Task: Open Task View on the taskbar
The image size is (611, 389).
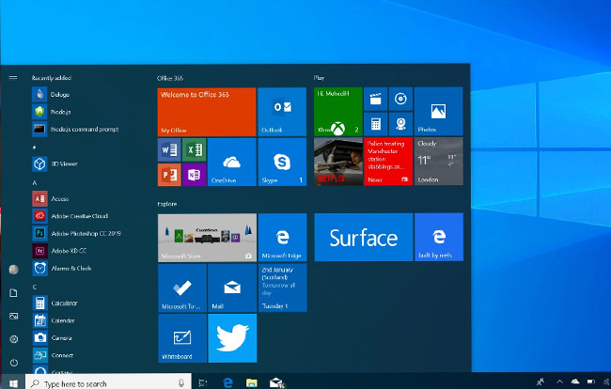Action: click(203, 383)
